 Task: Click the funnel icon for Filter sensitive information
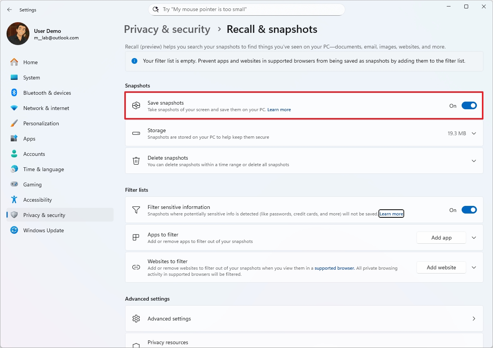coord(136,210)
